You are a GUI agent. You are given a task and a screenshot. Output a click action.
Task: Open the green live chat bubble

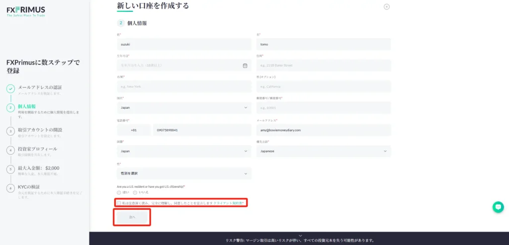498,207
